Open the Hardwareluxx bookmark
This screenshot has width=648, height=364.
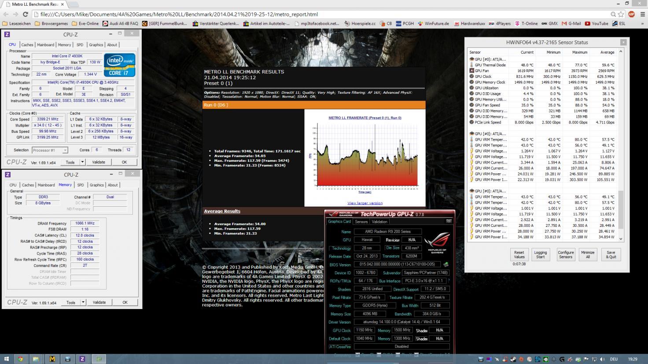[471, 23]
